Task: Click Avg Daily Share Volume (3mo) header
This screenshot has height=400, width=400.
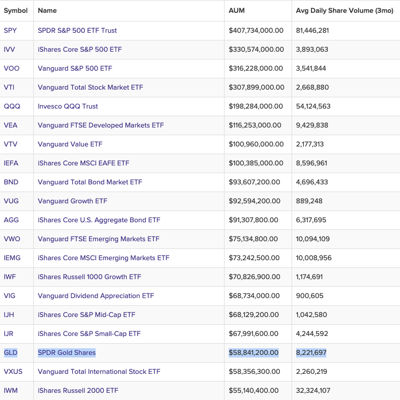Action: pos(345,10)
